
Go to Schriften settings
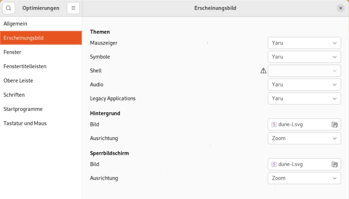pos(14,95)
